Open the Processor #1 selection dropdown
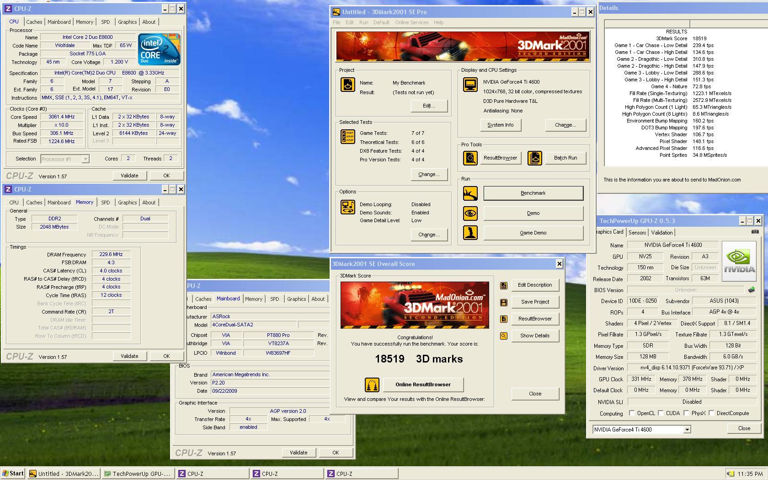 coord(85,159)
